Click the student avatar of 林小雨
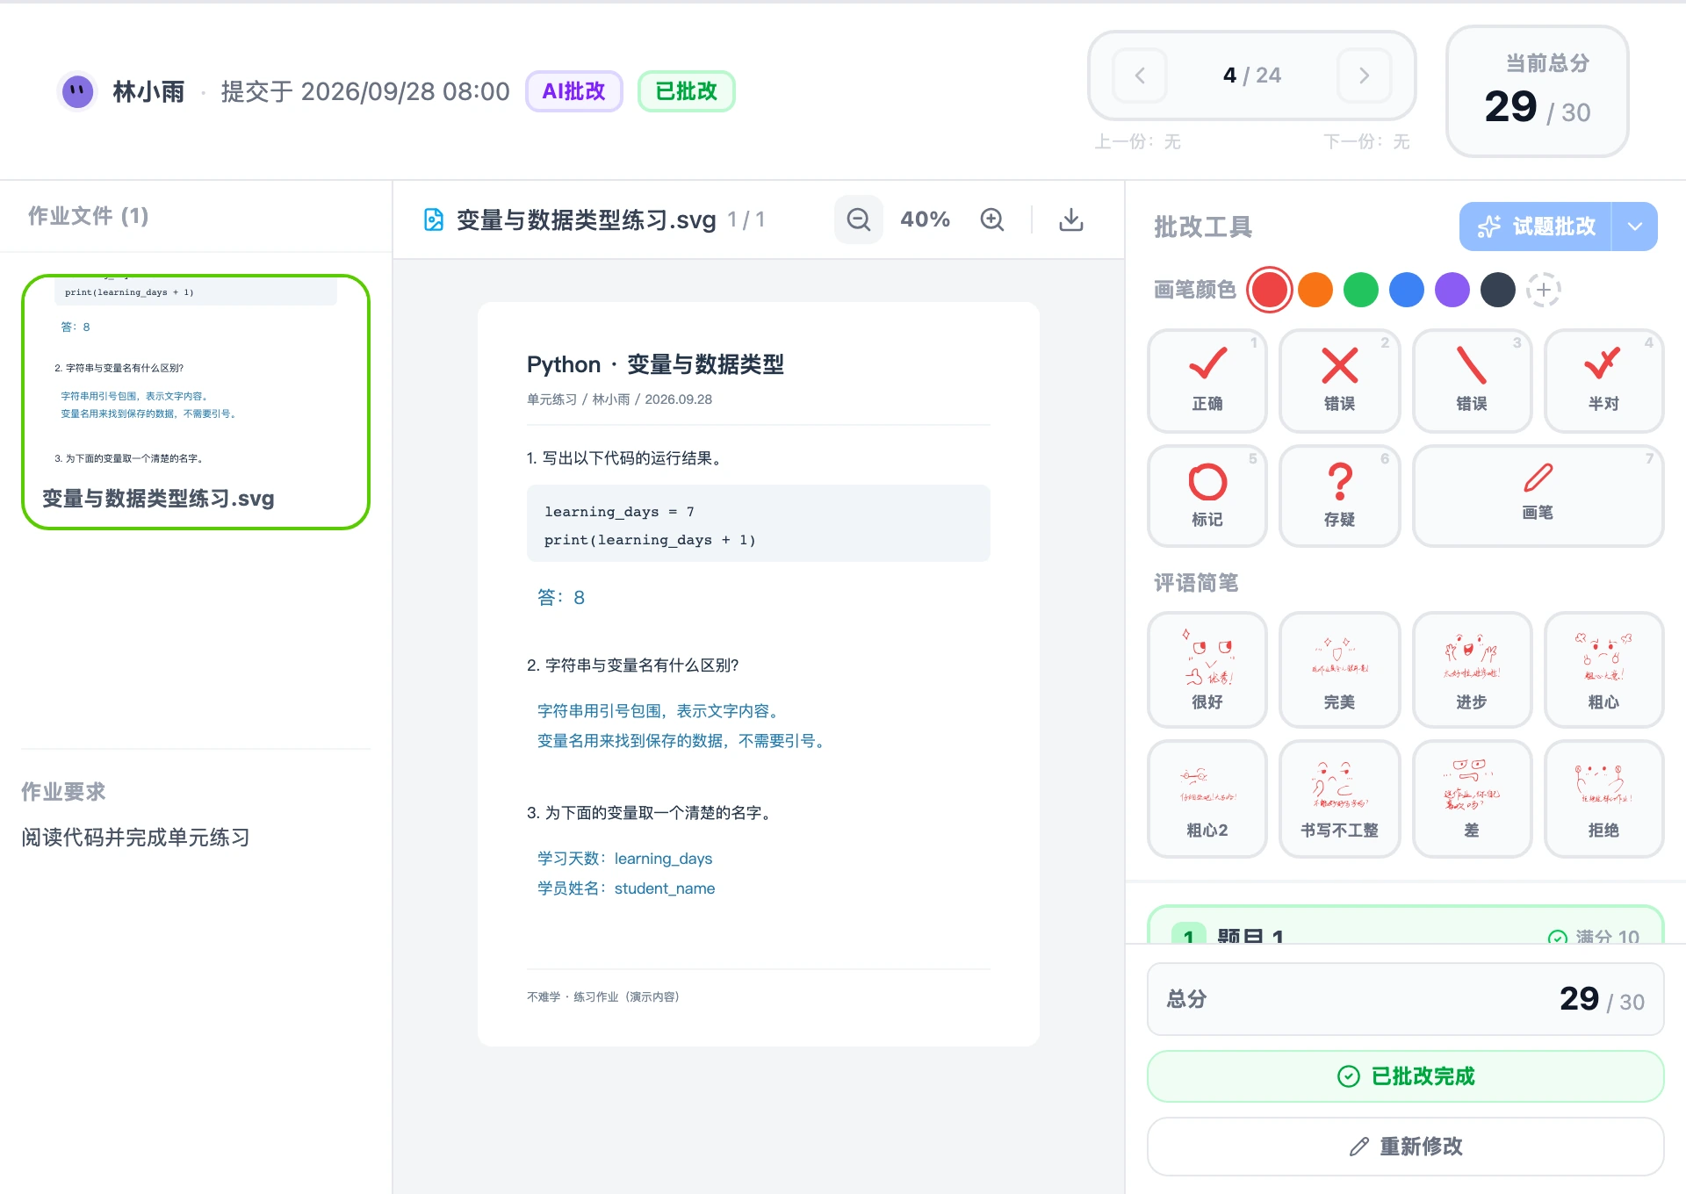 77,90
